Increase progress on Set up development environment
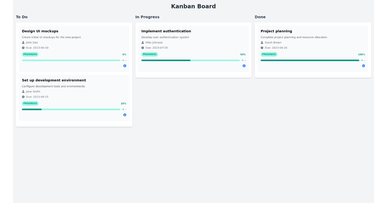 click(x=123, y=109)
